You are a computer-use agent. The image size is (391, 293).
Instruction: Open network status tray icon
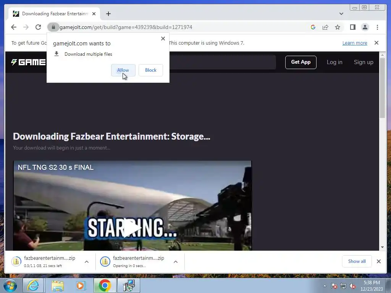[343, 286]
